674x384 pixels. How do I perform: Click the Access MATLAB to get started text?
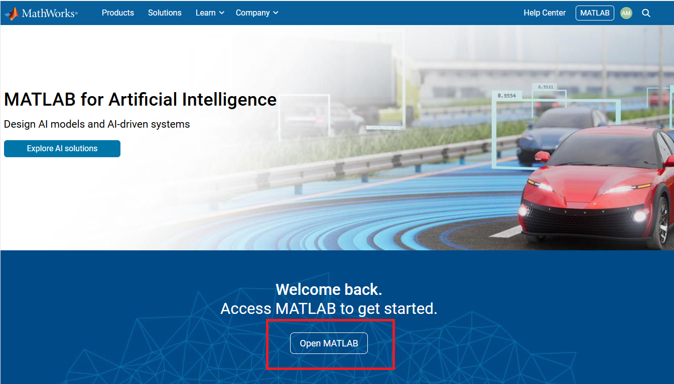(x=329, y=309)
